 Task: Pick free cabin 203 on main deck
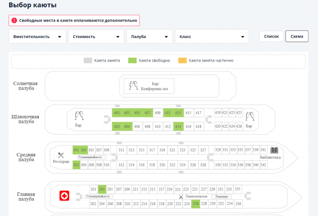coord(102,189)
